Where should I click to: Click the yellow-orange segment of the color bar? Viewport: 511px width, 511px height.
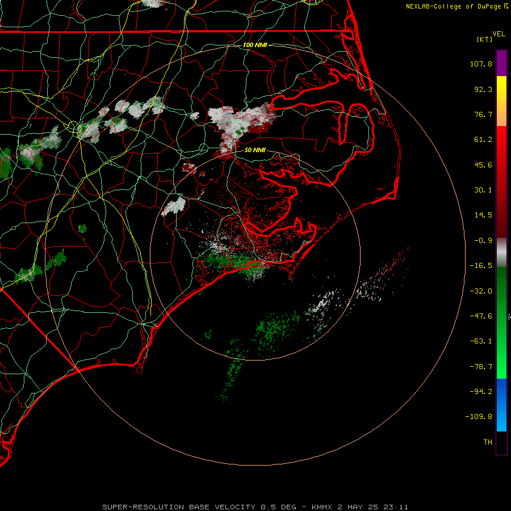(501, 101)
